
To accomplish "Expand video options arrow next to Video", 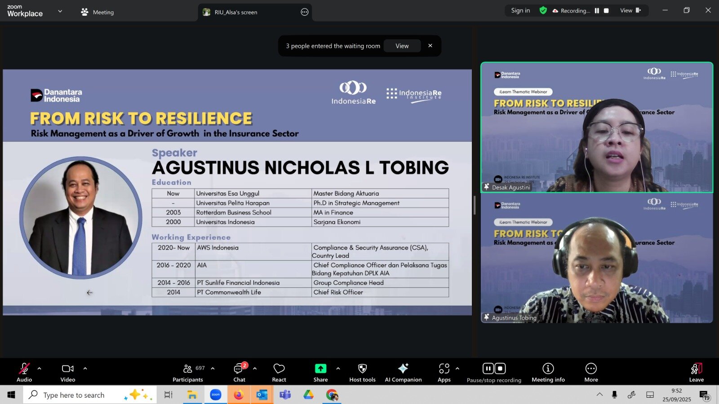I will [85, 369].
